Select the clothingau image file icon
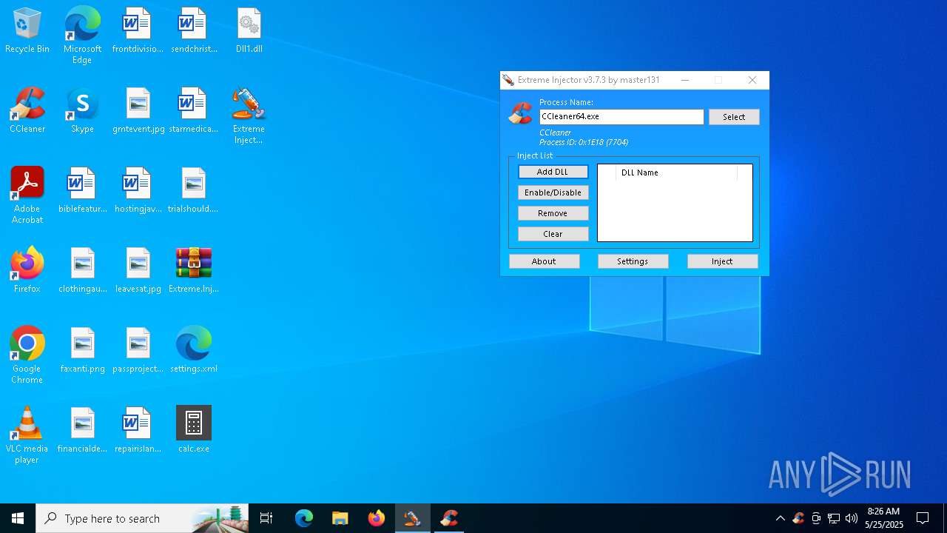This screenshot has height=533, width=947. point(82,271)
